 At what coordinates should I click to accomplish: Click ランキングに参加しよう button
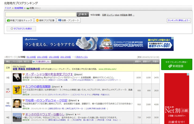coord(179,20)
